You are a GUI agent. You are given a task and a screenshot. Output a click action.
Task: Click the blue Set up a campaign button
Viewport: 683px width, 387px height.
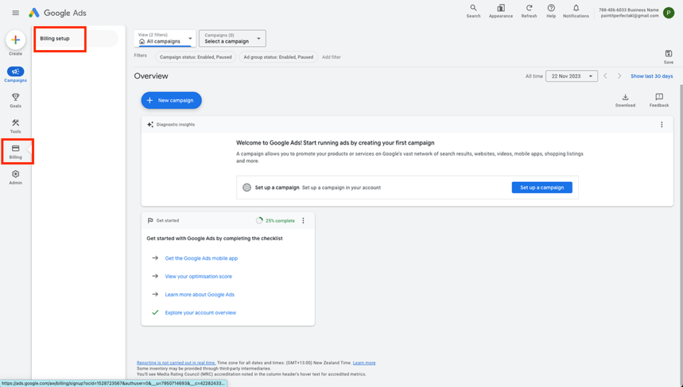tap(542, 187)
